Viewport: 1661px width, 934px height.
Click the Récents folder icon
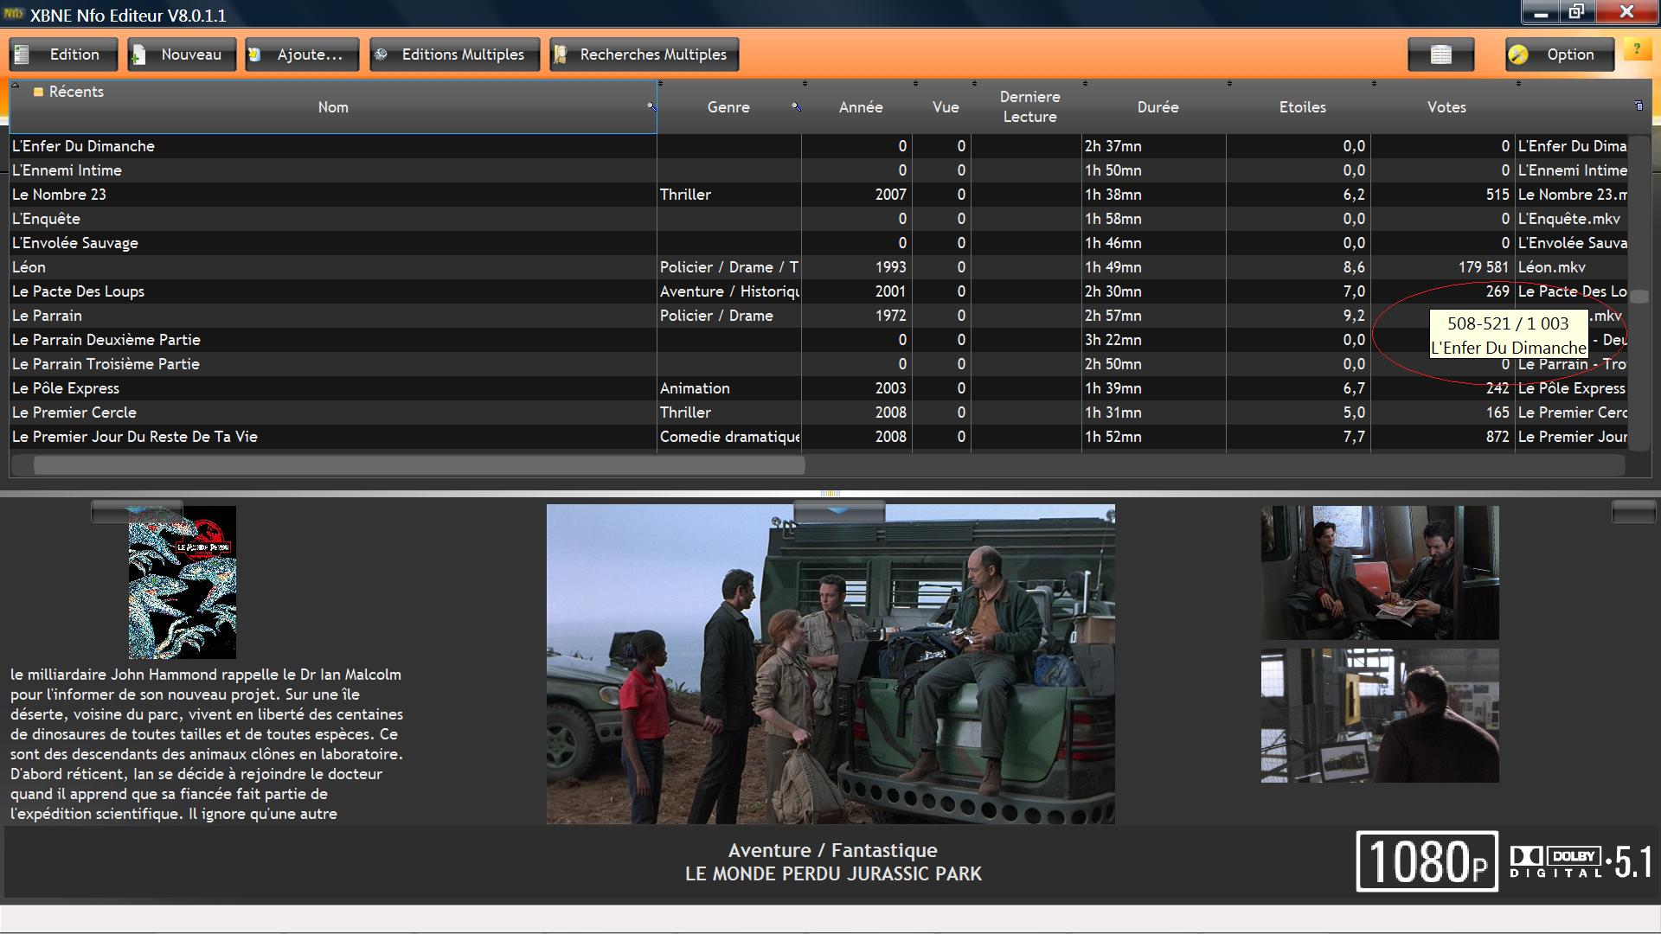38,92
